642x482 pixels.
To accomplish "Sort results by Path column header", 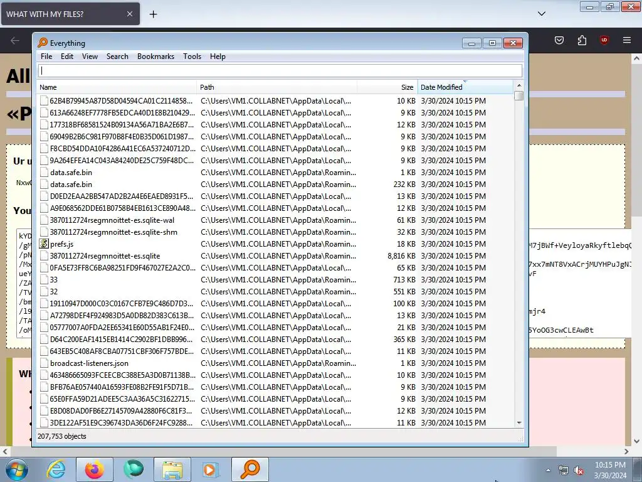I will click(x=276, y=87).
